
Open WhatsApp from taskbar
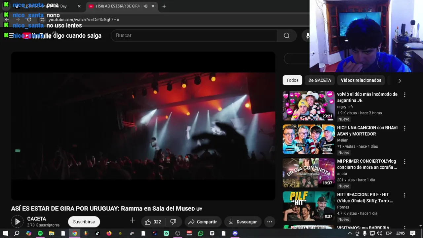[x=201, y=233]
